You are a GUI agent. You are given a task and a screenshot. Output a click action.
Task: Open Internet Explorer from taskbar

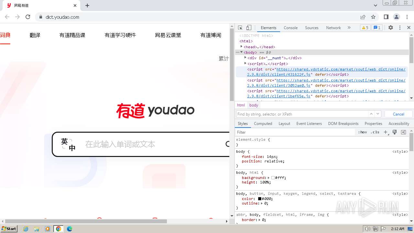click(26, 229)
